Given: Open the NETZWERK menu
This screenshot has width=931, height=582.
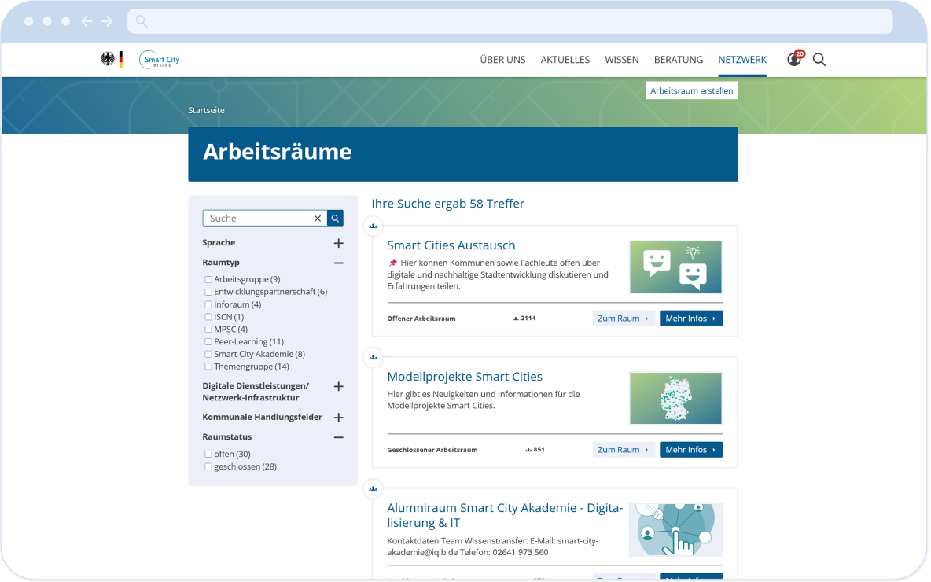Looking at the screenshot, I should pyautogui.click(x=742, y=60).
